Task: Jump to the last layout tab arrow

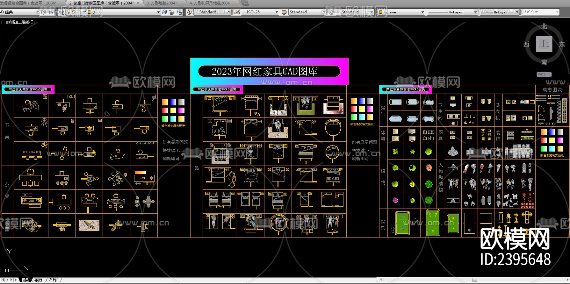Action: click(x=16, y=280)
